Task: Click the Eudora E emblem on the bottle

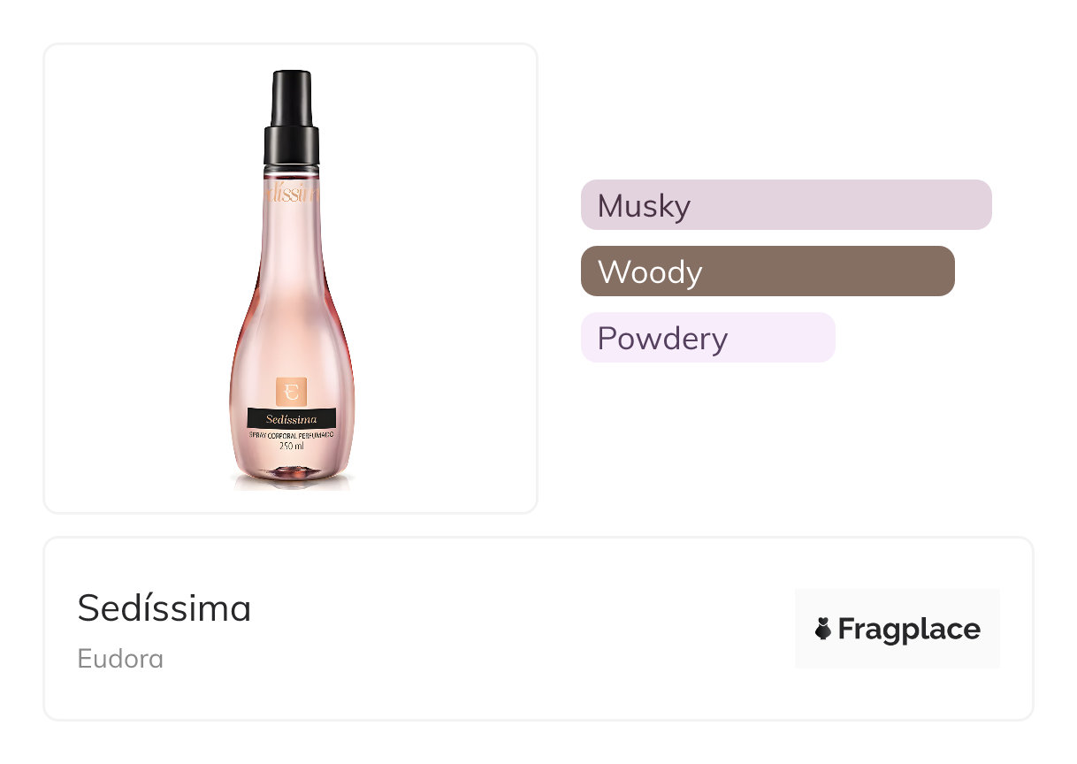Action: click(291, 392)
